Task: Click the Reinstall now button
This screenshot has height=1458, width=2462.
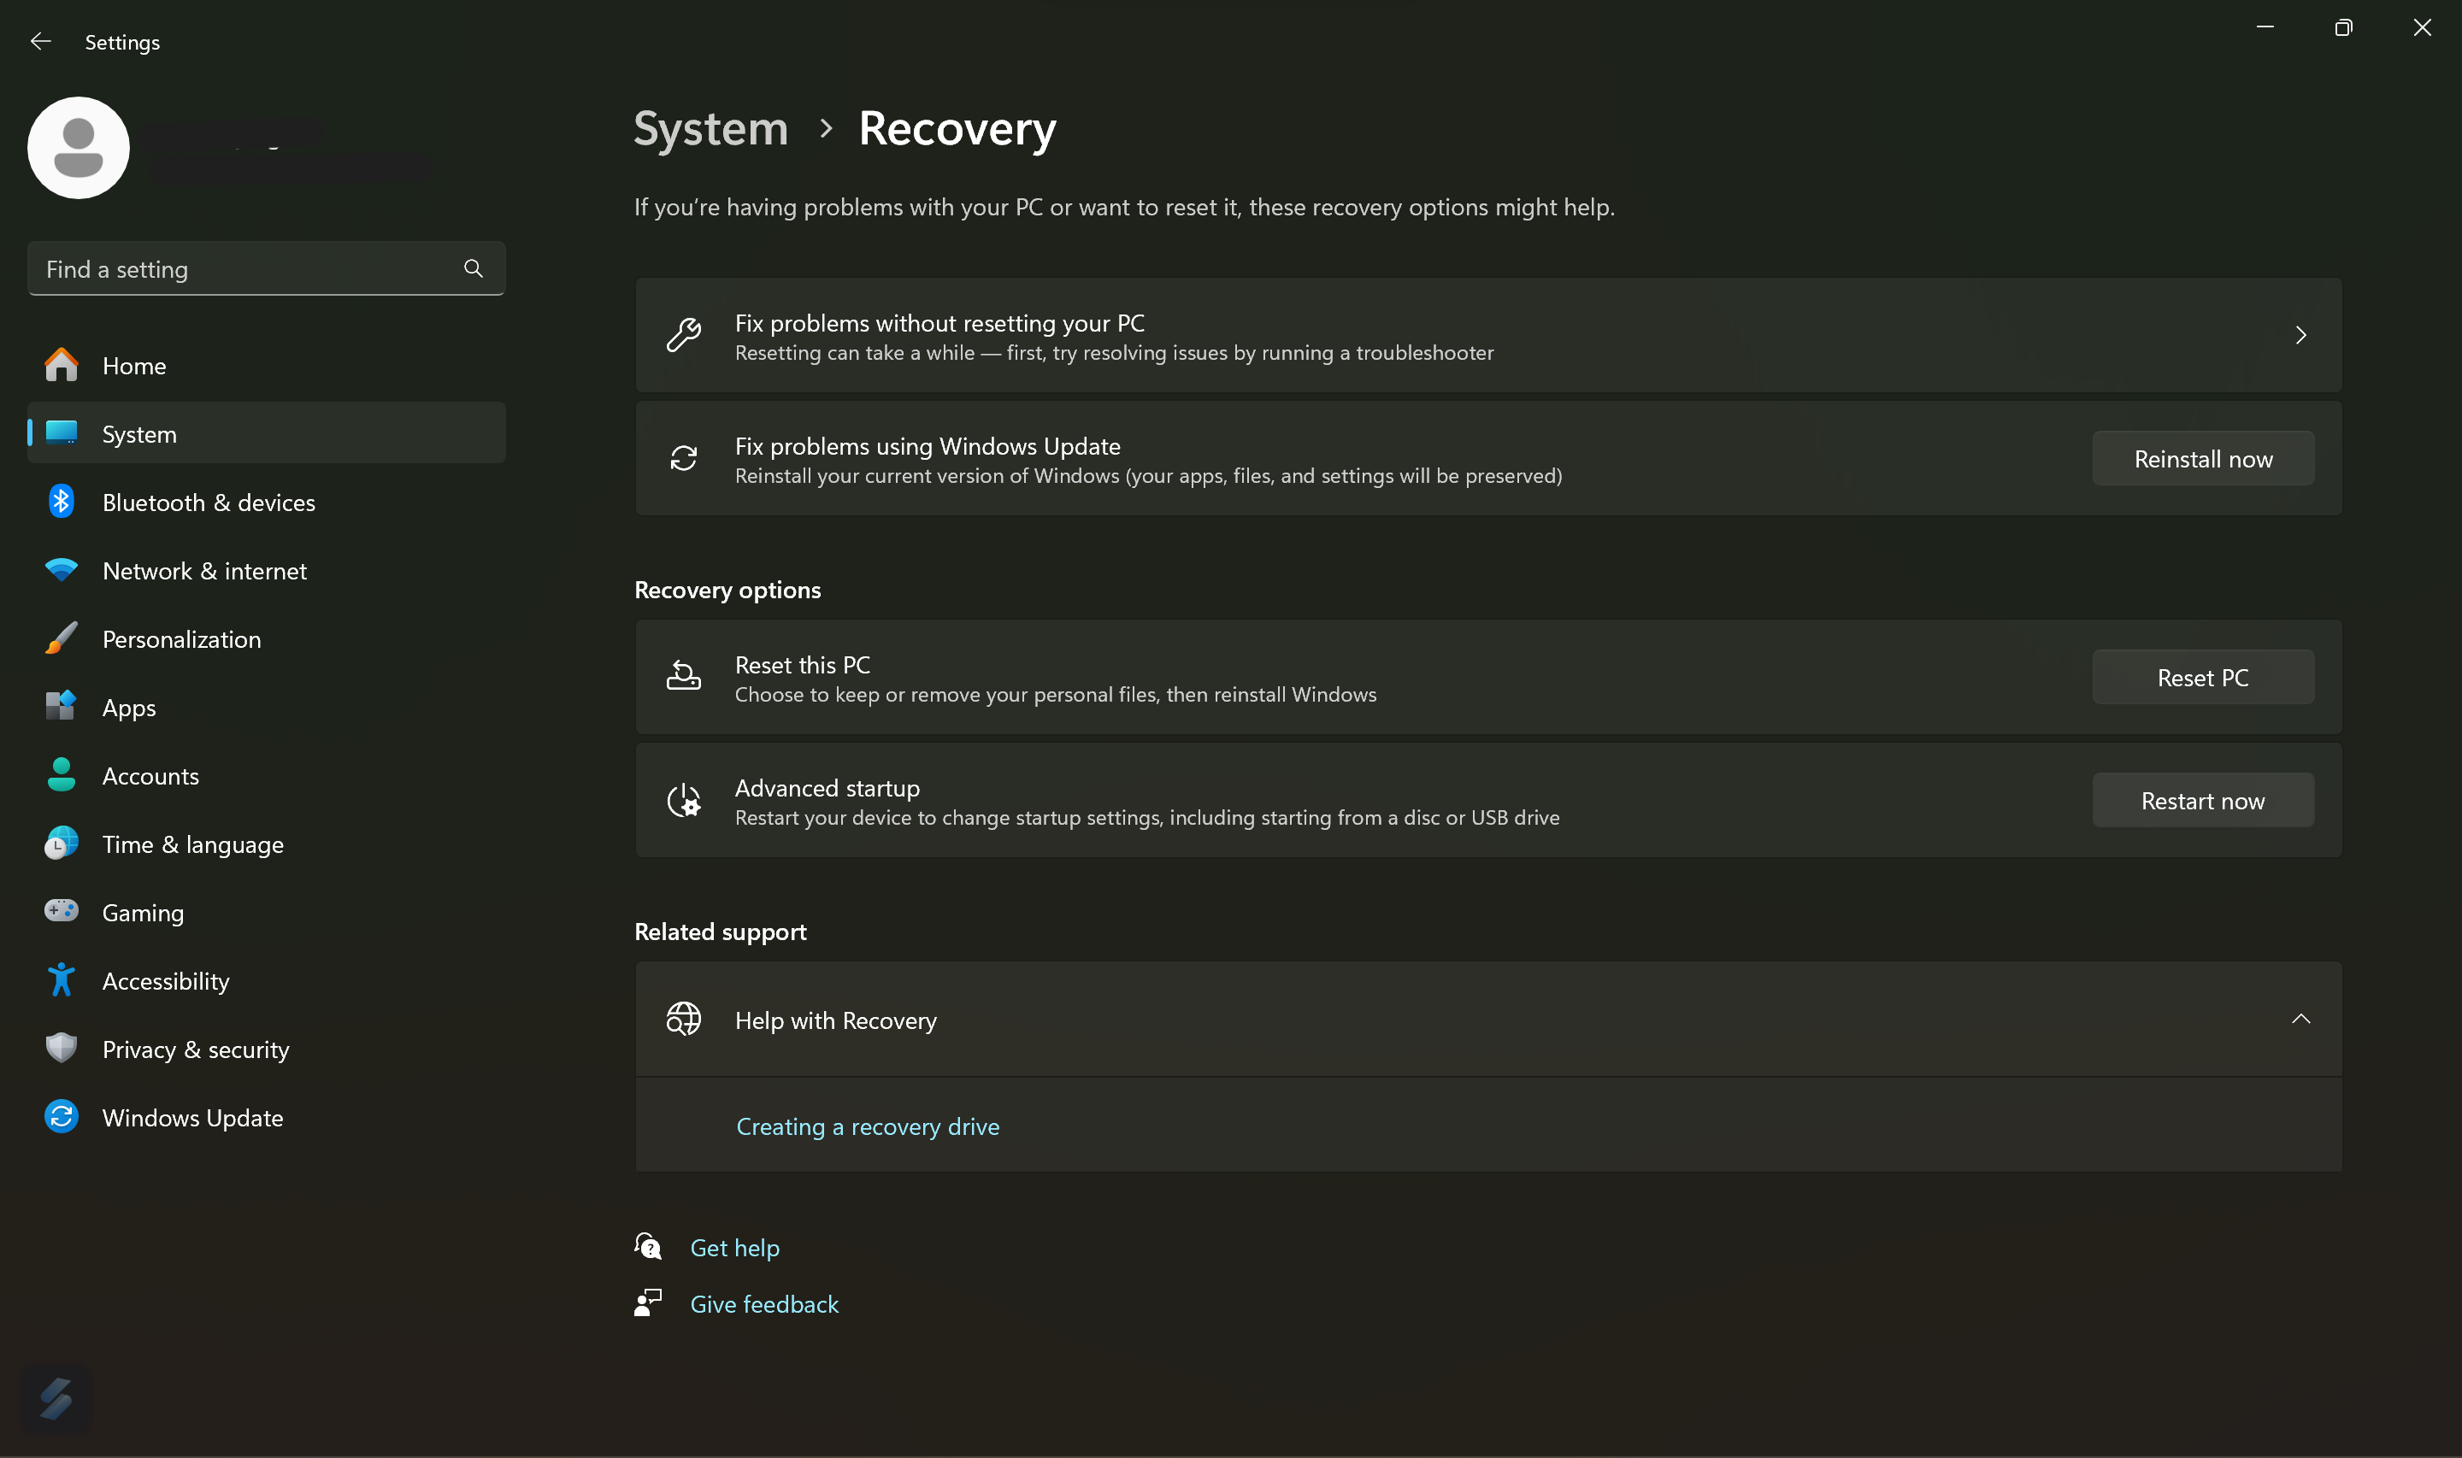Action: [x=2203, y=458]
